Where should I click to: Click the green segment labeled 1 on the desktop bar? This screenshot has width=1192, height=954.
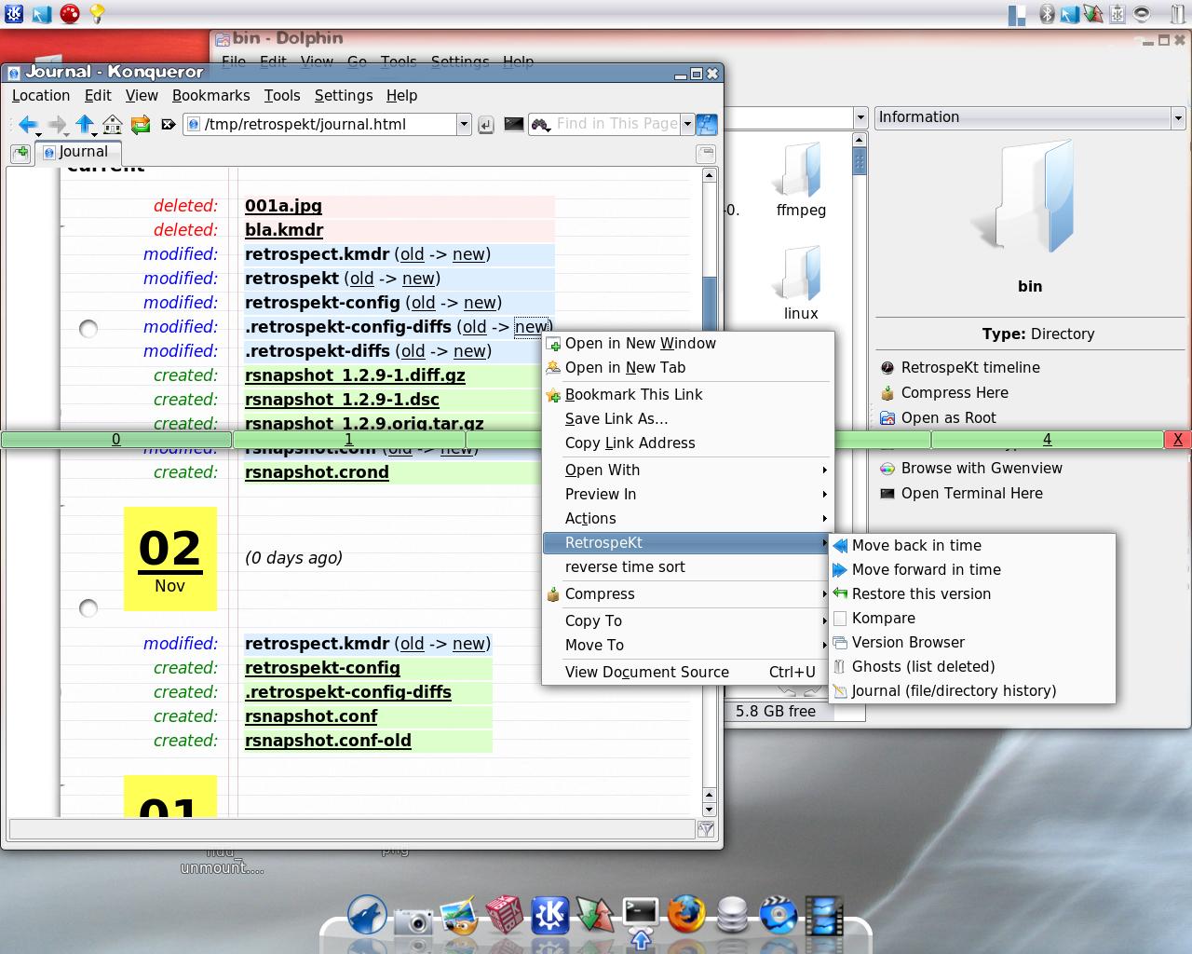tap(348, 440)
